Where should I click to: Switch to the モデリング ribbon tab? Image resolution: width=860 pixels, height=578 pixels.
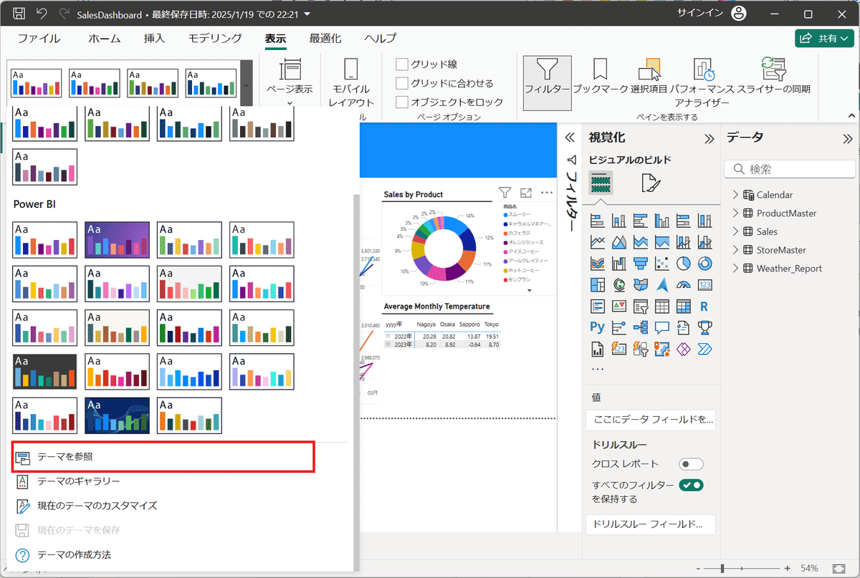pyautogui.click(x=215, y=39)
